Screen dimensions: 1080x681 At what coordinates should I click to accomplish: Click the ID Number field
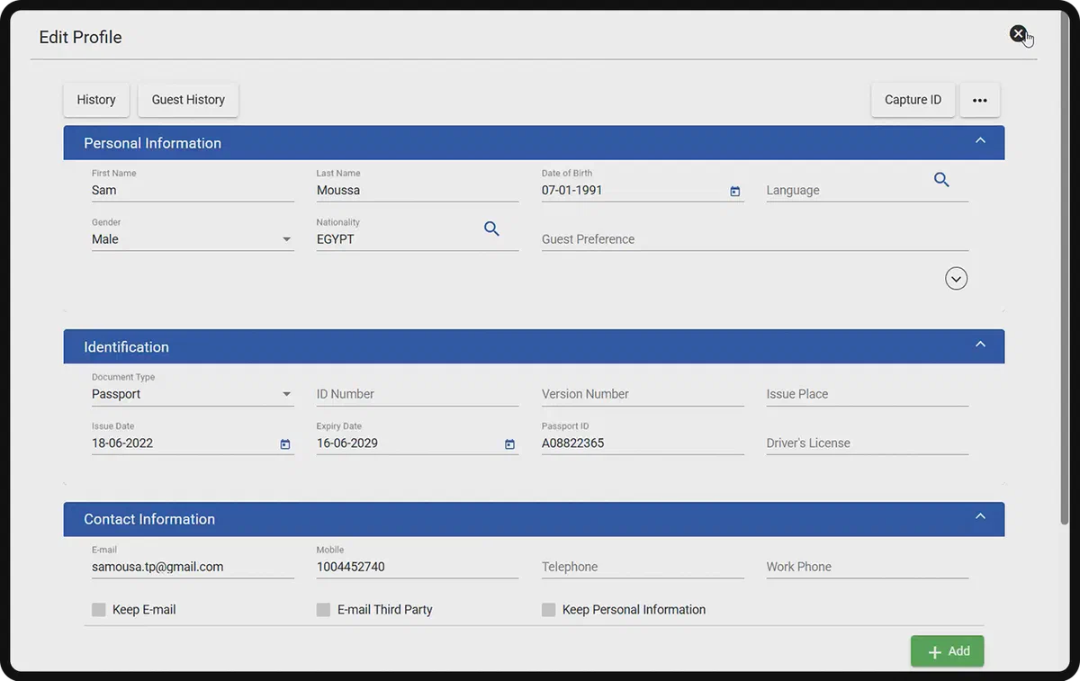pyautogui.click(x=418, y=394)
